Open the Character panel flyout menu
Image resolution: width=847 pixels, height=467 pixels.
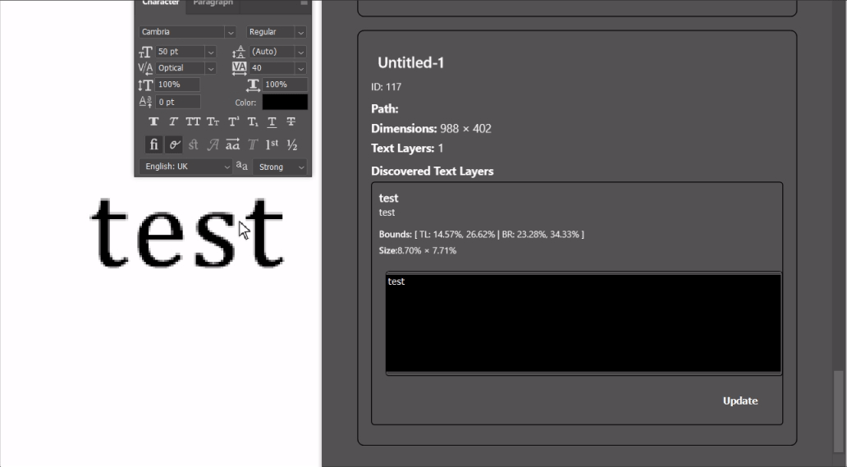click(304, 3)
